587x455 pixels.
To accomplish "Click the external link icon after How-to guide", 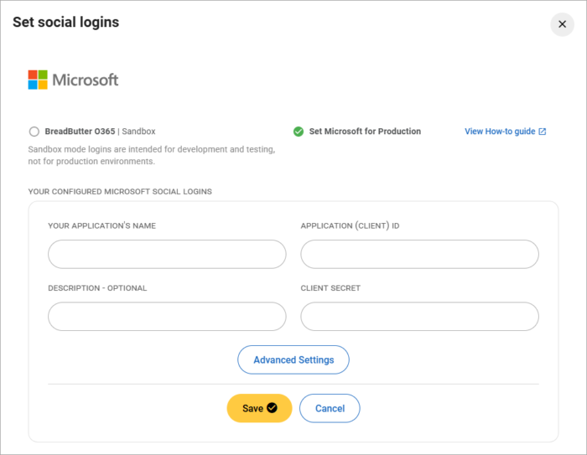I will click(x=543, y=132).
